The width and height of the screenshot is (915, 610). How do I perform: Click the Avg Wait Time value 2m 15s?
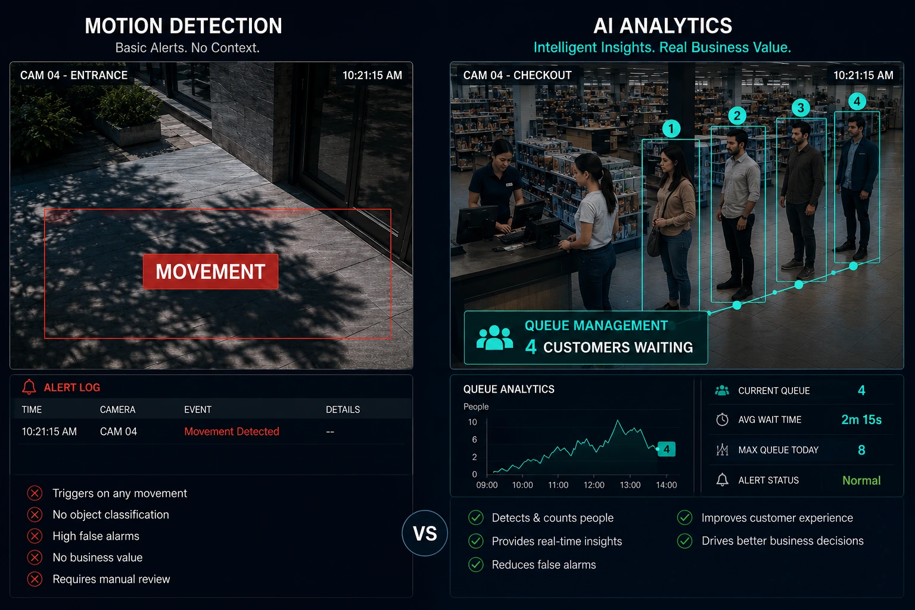tap(861, 419)
